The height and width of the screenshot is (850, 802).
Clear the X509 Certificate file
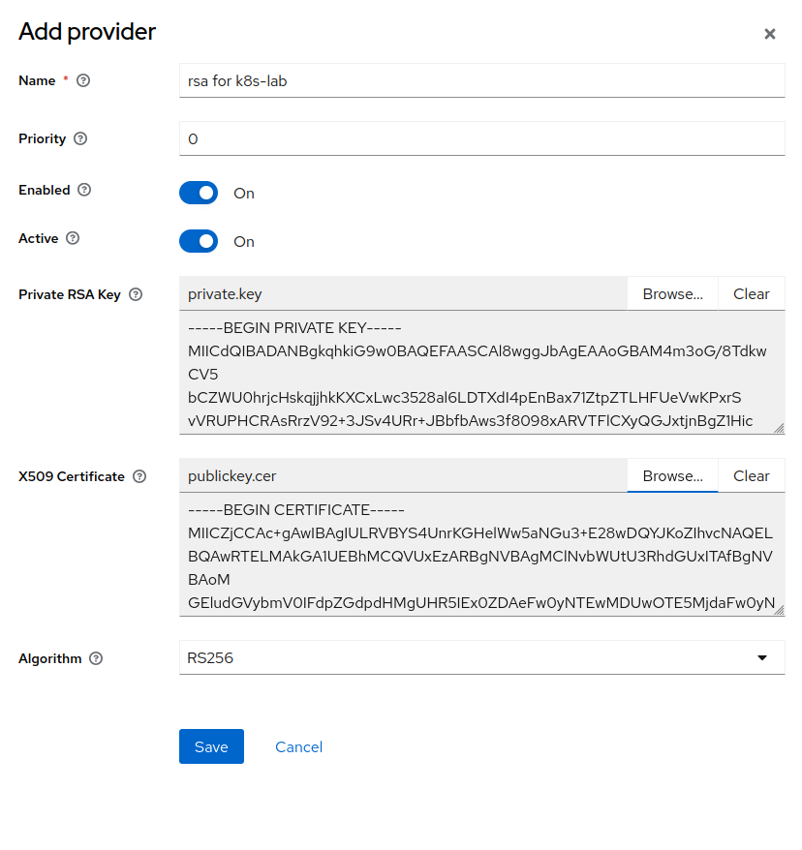pos(751,476)
